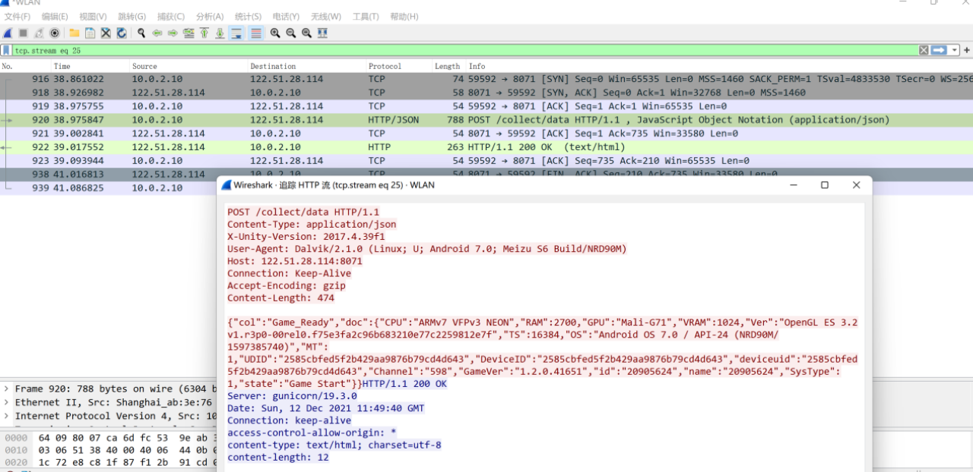Open capture options gear icon
The width and height of the screenshot is (973, 472).
click(x=55, y=33)
